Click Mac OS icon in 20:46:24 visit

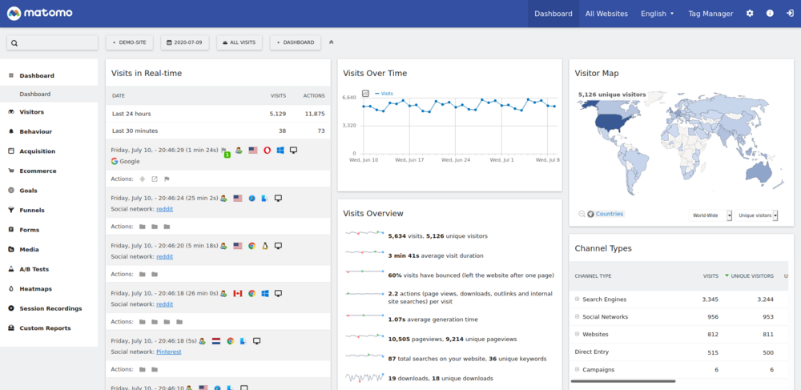coord(264,198)
